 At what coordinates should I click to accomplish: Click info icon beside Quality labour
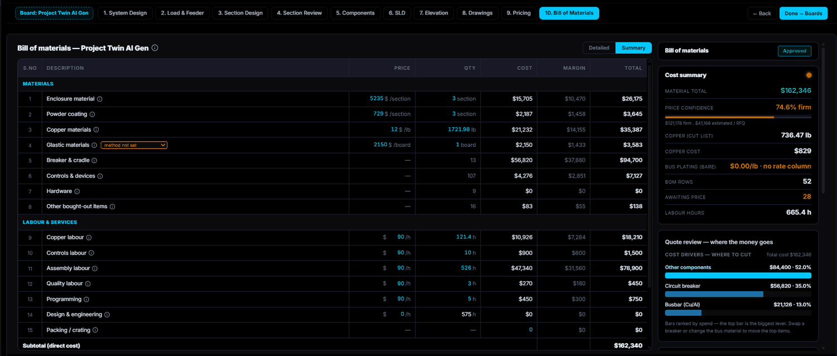coord(88,284)
